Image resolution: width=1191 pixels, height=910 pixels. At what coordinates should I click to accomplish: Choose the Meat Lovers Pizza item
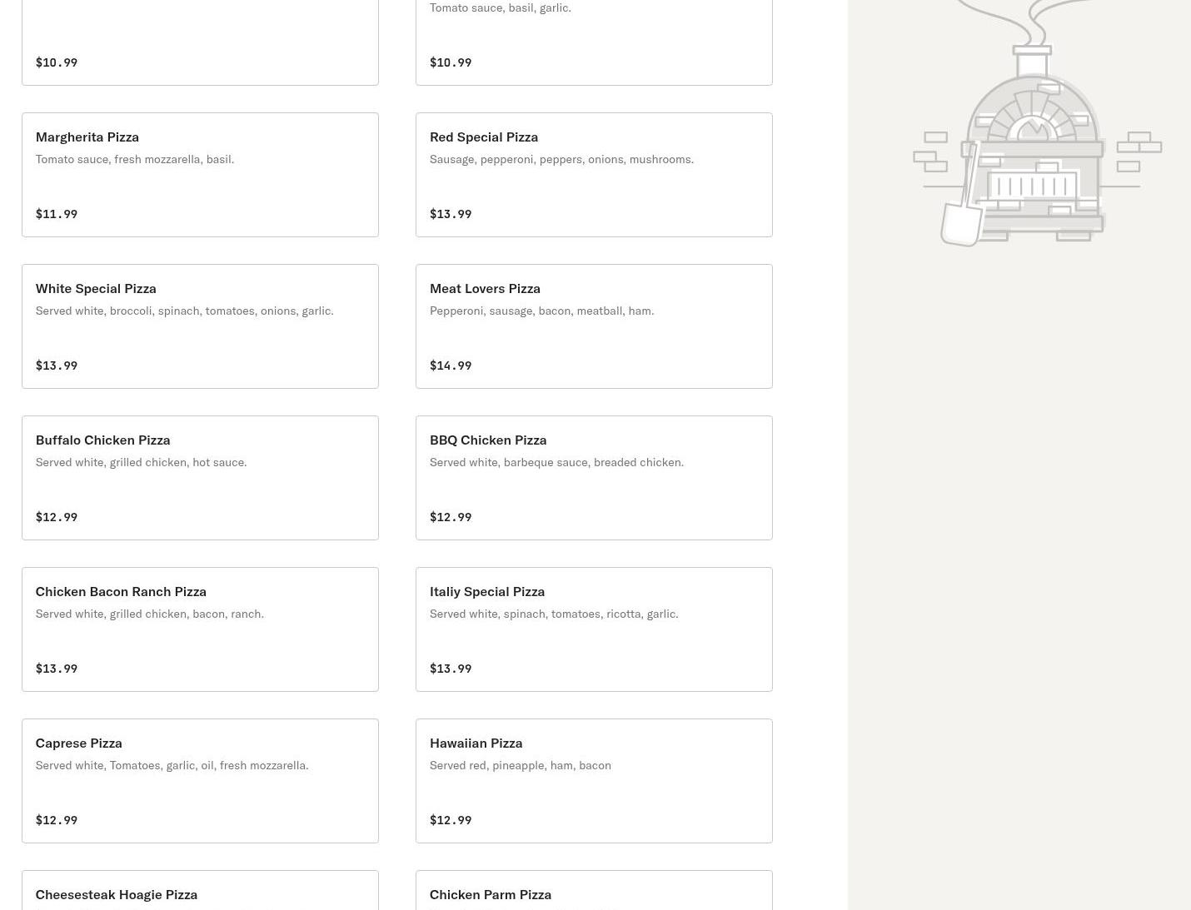pyautogui.click(x=594, y=326)
